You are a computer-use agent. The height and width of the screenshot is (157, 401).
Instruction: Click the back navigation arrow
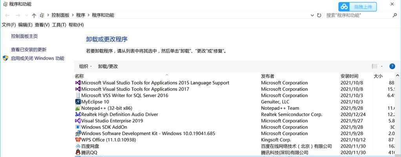pyautogui.click(x=7, y=15)
